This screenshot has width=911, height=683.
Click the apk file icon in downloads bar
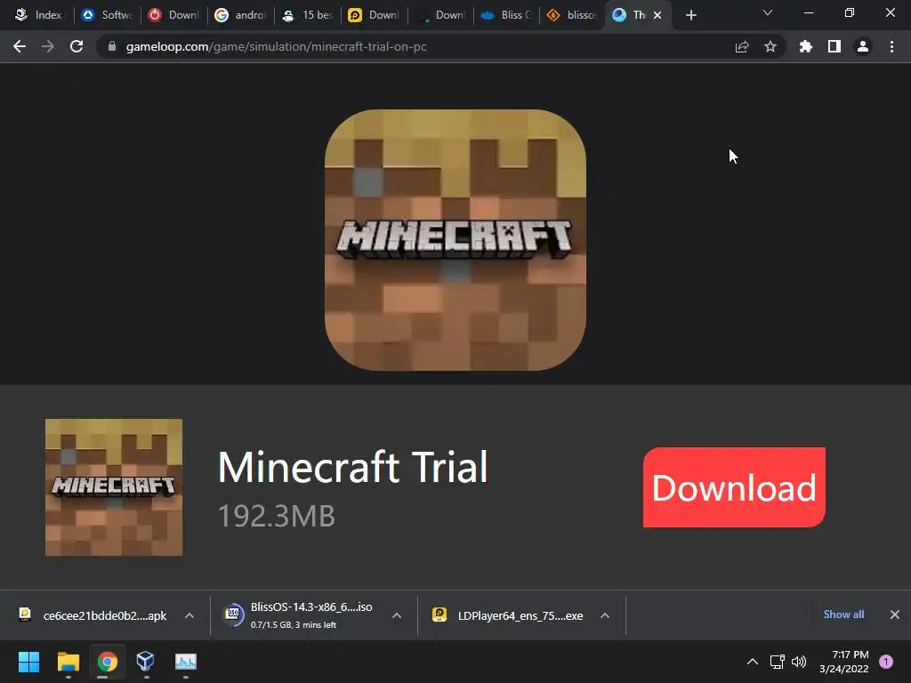24,615
